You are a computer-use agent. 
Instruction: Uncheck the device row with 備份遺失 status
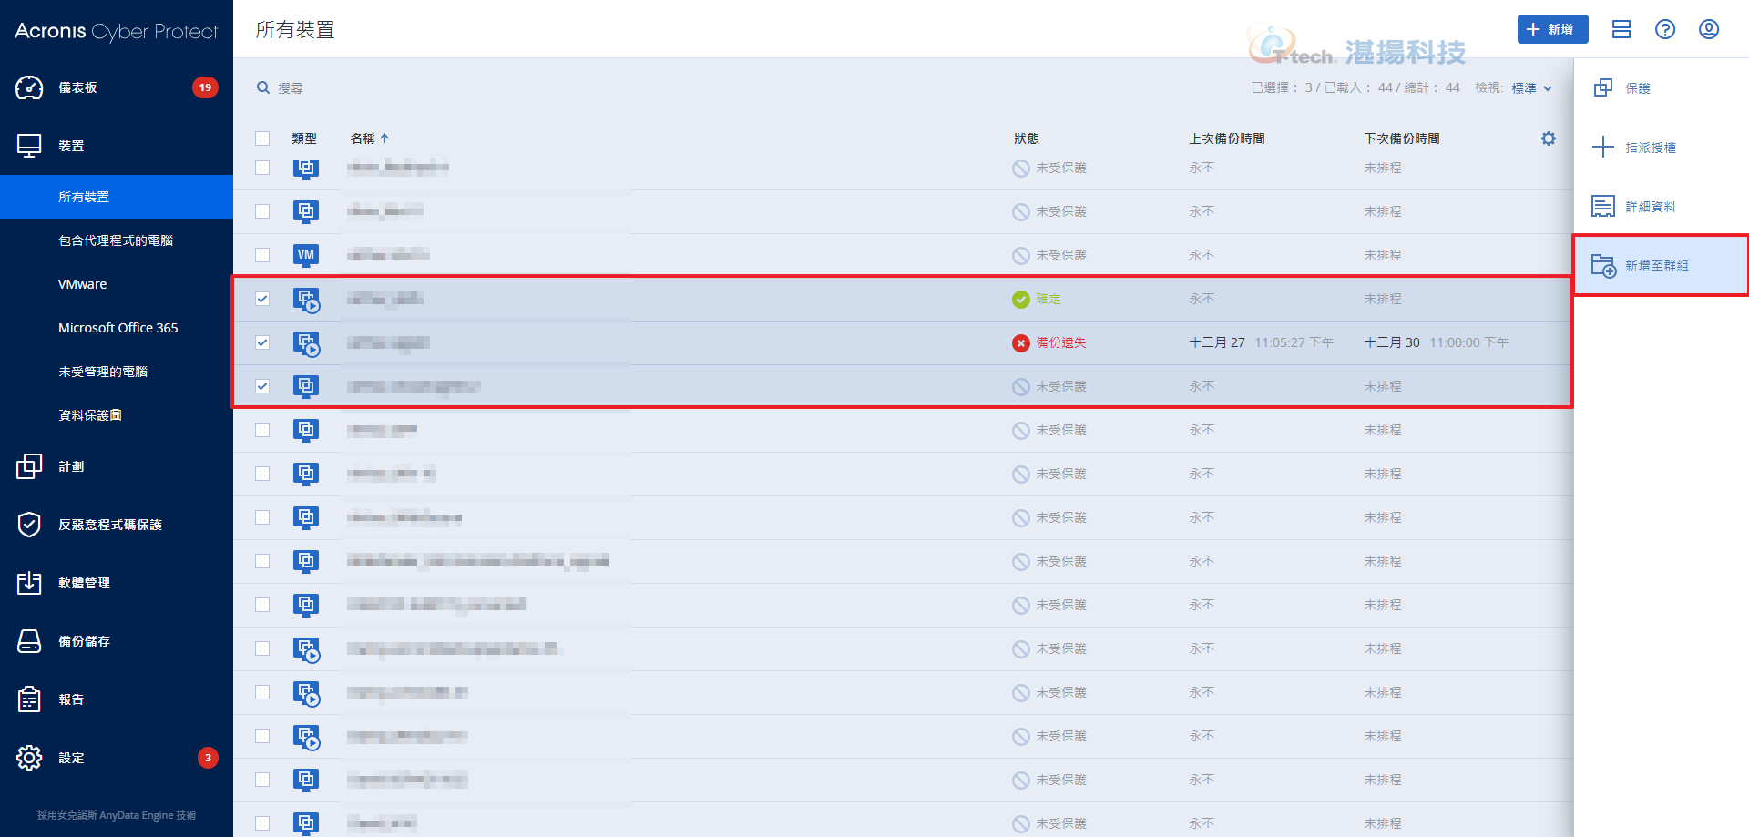click(262, 342)
